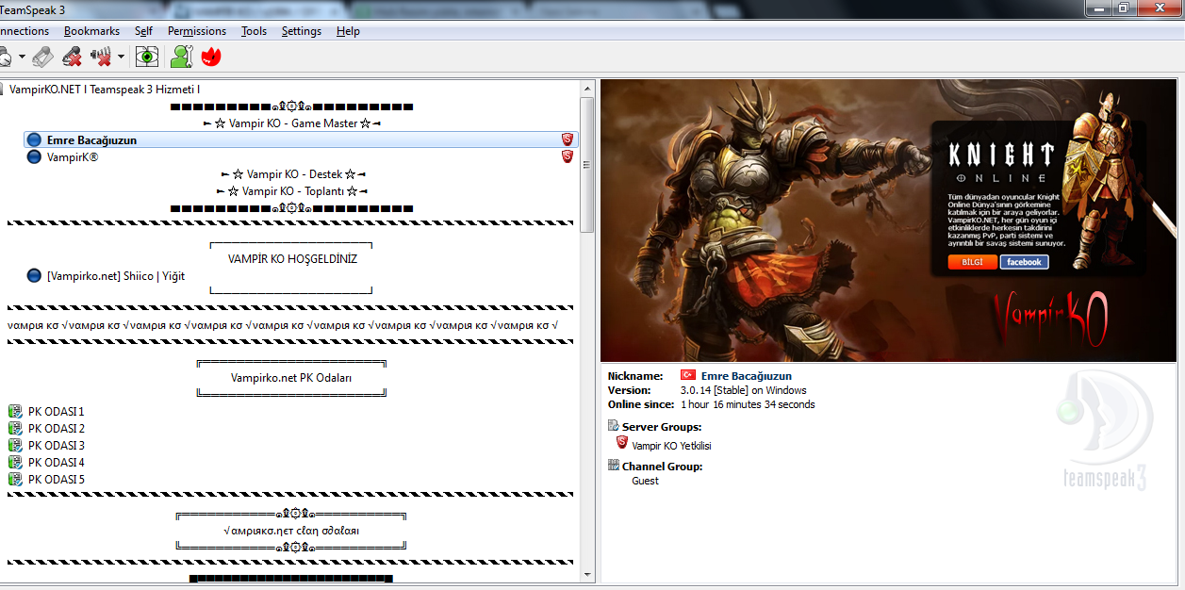Click the blue status dot beside VampirK®
The image size is (1185, 590).
click(35, 157)
